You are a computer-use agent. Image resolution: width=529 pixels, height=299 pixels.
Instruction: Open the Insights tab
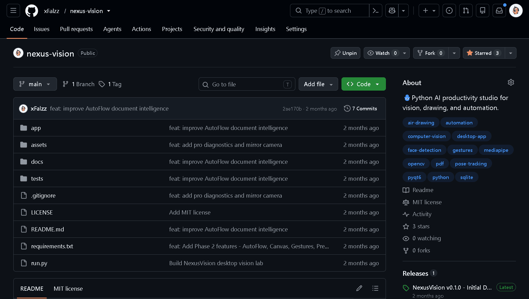(265, 29)
